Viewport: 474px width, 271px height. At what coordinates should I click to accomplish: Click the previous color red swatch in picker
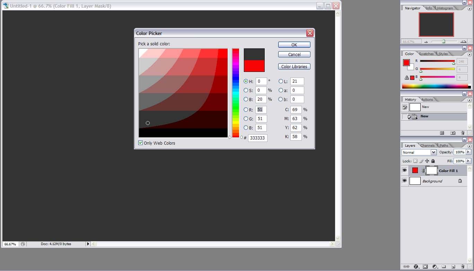click(254, 66)
